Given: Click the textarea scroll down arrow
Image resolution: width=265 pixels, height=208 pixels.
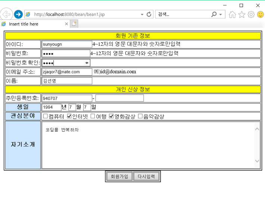Looking at the screenshot, I should [257, 161].
